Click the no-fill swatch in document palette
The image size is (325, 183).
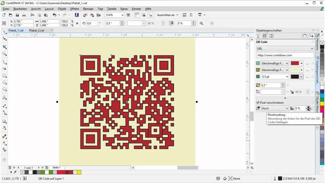22,172
